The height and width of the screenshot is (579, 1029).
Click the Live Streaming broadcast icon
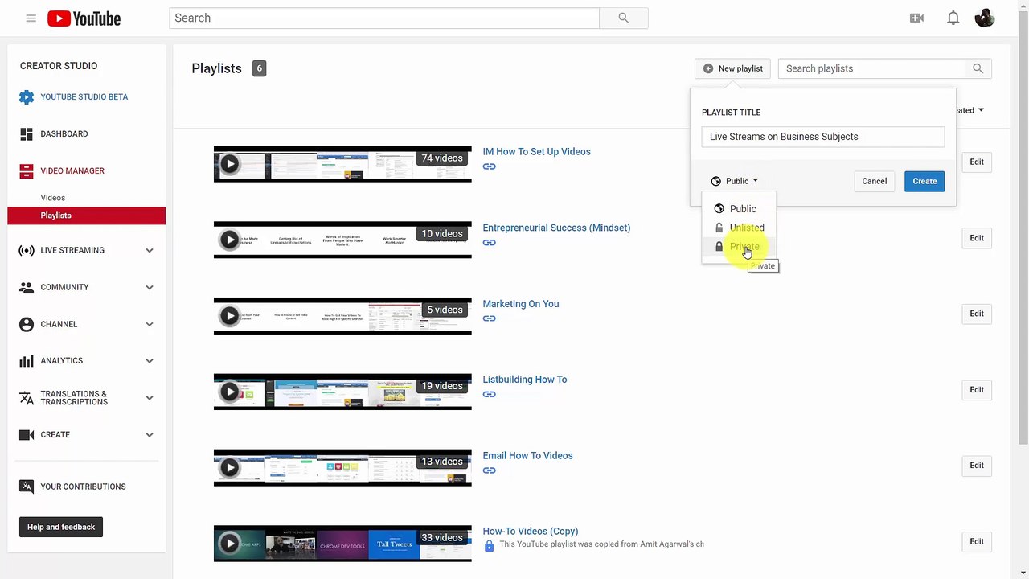coord(27,250)
